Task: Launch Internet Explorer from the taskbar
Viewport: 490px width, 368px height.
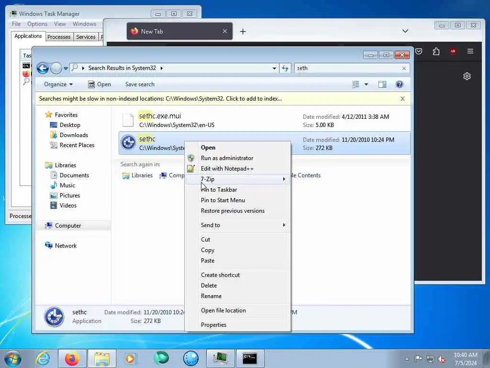Action: pyautogui.click(x=43, y=358)
